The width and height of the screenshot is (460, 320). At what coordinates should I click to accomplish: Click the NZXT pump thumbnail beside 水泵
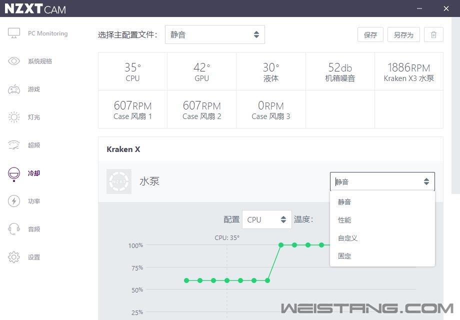coord(119,181)
